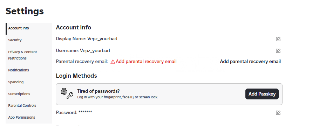
Task: Click black Add parental recovery email link
Action: [x=250, y=62]
